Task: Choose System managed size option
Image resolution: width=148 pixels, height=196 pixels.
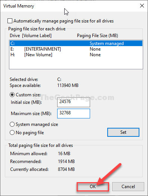Action: 12,124
